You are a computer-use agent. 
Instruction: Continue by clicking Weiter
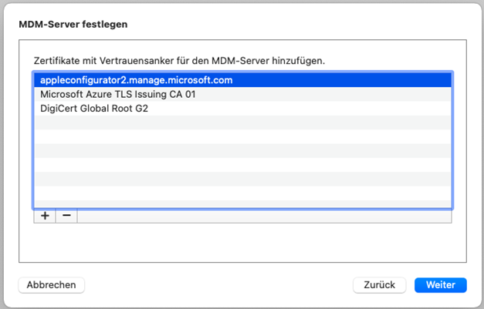(440, 284)
